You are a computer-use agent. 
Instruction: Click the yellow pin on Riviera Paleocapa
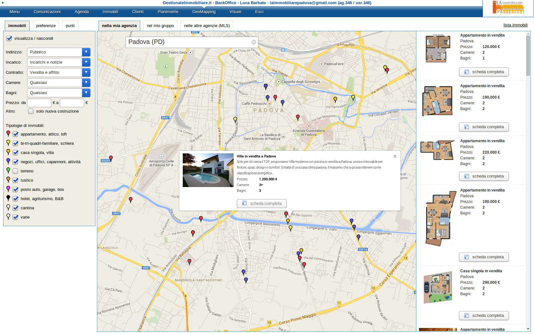tap(235, 119)
